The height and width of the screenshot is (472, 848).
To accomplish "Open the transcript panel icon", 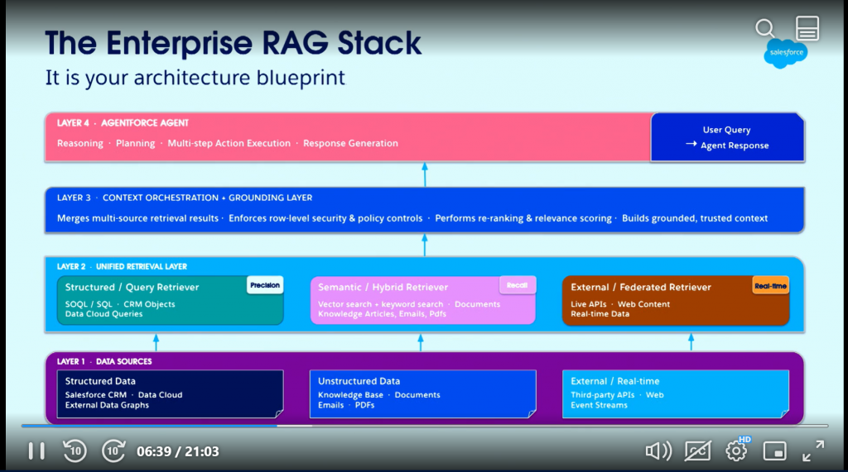I will coord(807,28).
